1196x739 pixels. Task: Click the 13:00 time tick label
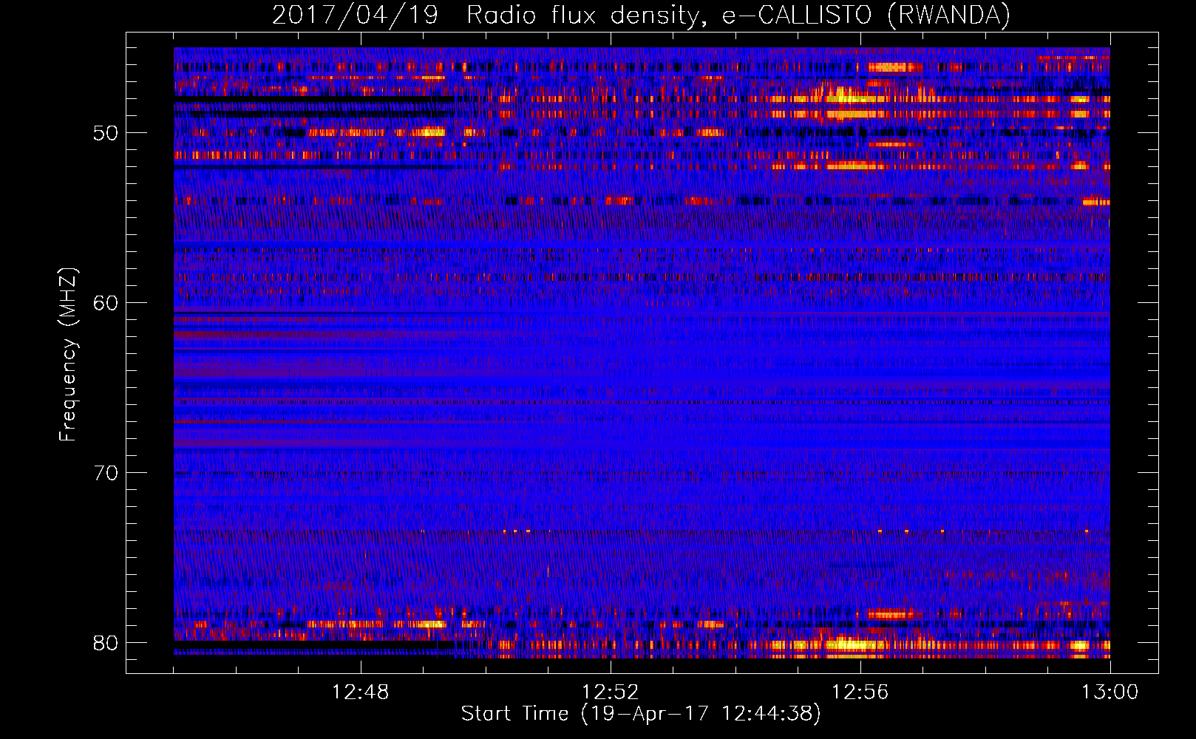click(1110, 692)
